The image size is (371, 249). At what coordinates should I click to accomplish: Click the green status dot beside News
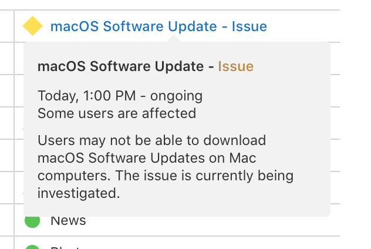pyautogui.click(x=32, y=221)
